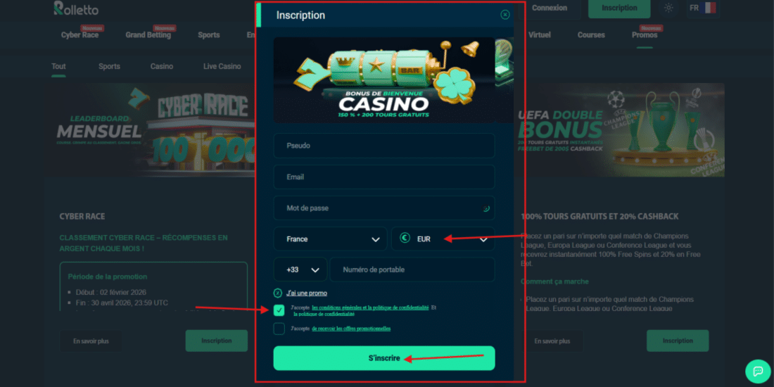Screen dimensions: 774x387
Task: Toggle the light/dark theme sun icon
Action: (x=668, y=8)
